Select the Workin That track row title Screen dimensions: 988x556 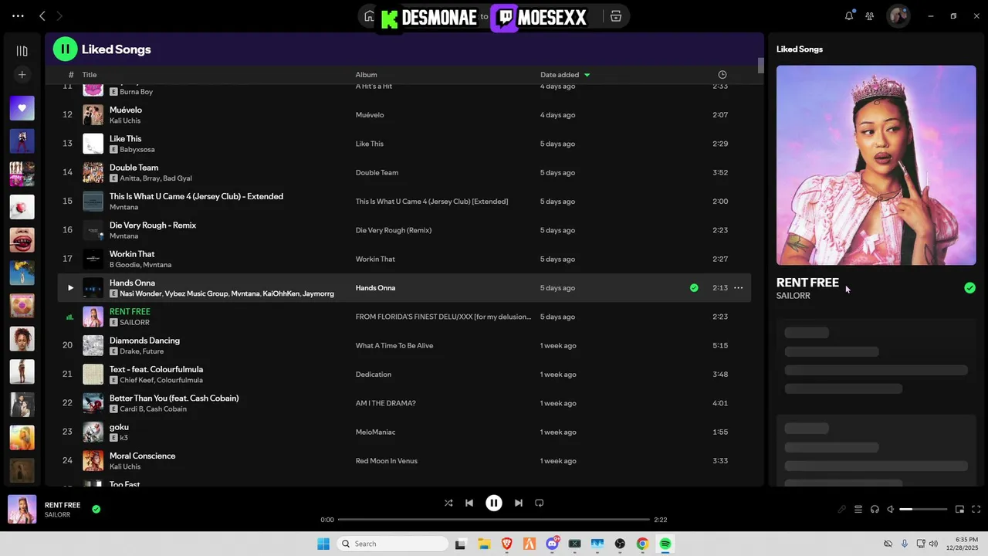[x=132, y=254]
